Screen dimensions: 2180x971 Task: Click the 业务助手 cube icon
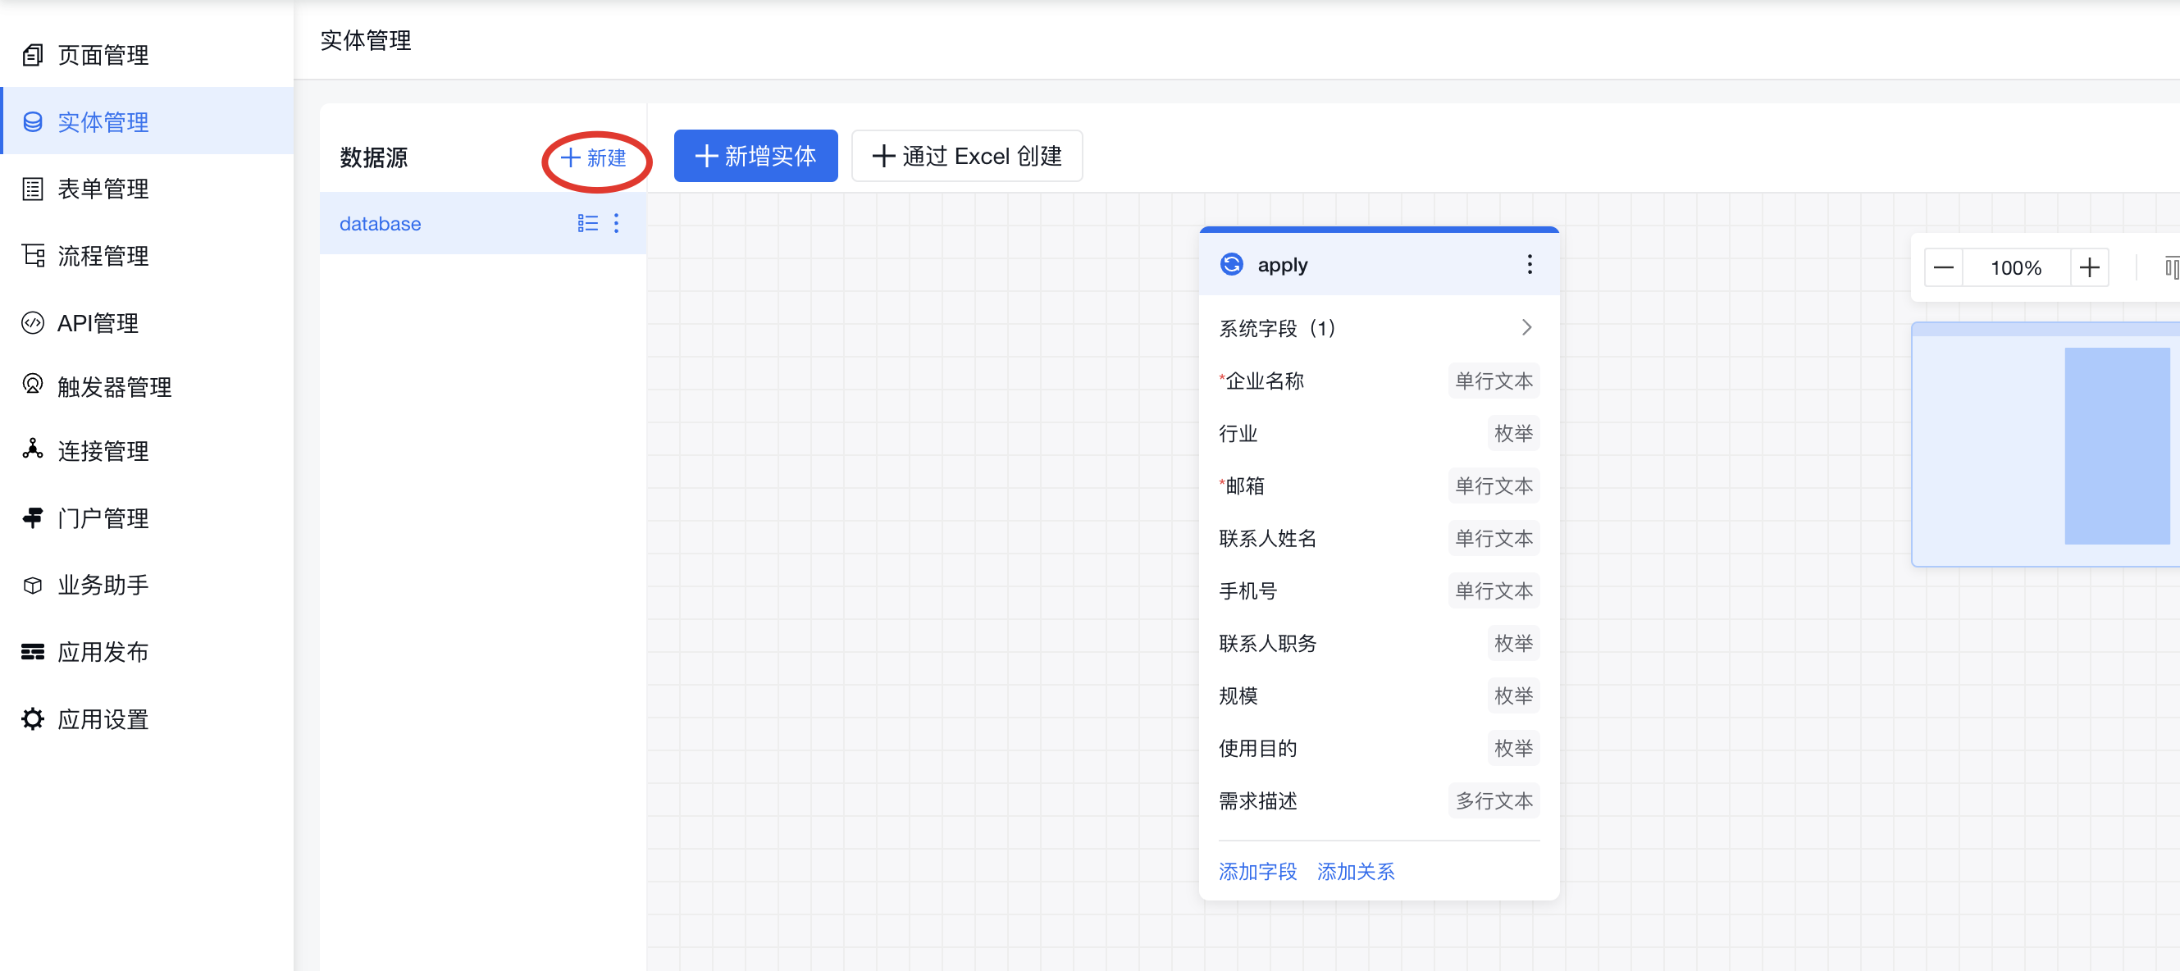tap(32, 585)
